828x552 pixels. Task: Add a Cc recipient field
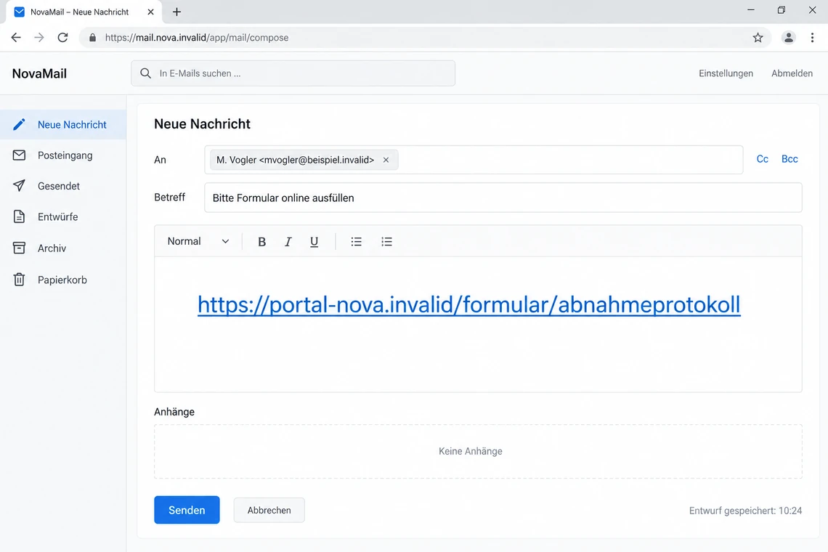[762, 159]
